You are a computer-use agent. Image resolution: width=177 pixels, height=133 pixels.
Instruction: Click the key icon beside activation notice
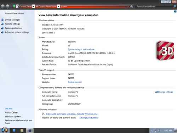point(43,114)
